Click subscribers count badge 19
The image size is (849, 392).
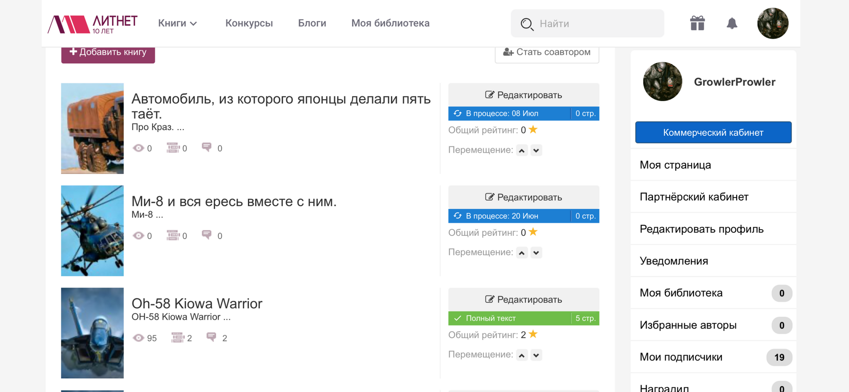tap(779, 357)
